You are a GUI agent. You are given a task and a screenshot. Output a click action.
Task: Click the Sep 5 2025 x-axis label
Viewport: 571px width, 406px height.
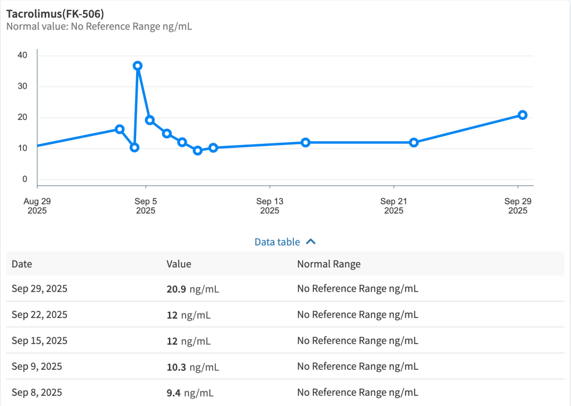point(146,206)
